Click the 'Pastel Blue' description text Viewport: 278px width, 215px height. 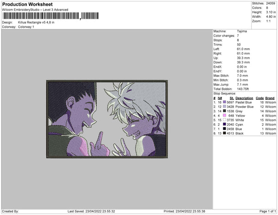(243, 102)
